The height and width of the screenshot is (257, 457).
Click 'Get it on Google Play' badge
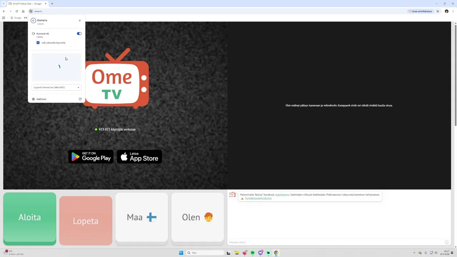pos(91,157)
